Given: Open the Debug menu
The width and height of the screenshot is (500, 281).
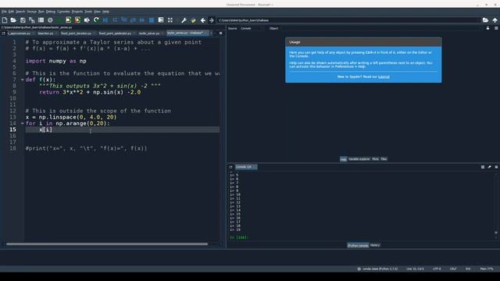Looking at the screenshot, I should (x=51, y=12).
